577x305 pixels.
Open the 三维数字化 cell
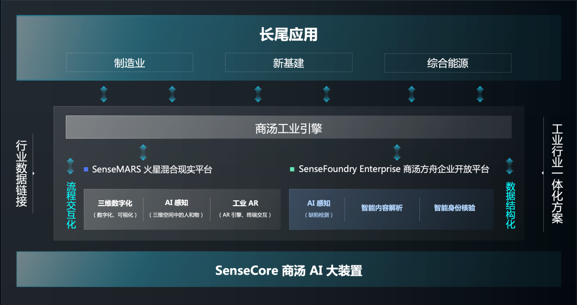pyautogui.click(x=114, y=209)
